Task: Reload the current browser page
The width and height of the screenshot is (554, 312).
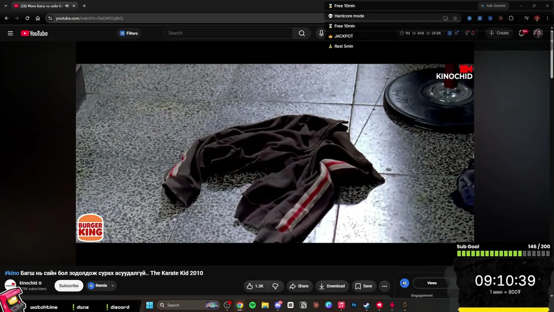Action: 27,18
